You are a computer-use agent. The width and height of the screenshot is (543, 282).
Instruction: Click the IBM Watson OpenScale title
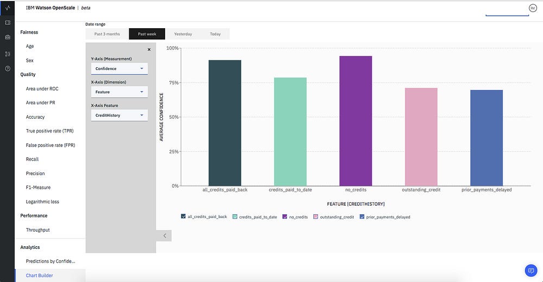pos(50,8)
